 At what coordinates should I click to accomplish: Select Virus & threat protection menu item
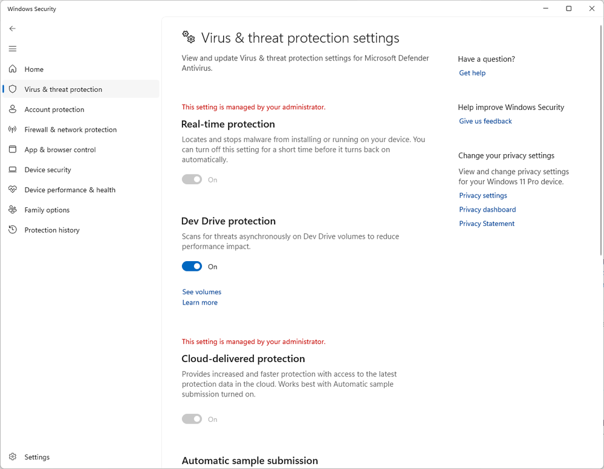[x=63, y=89]
